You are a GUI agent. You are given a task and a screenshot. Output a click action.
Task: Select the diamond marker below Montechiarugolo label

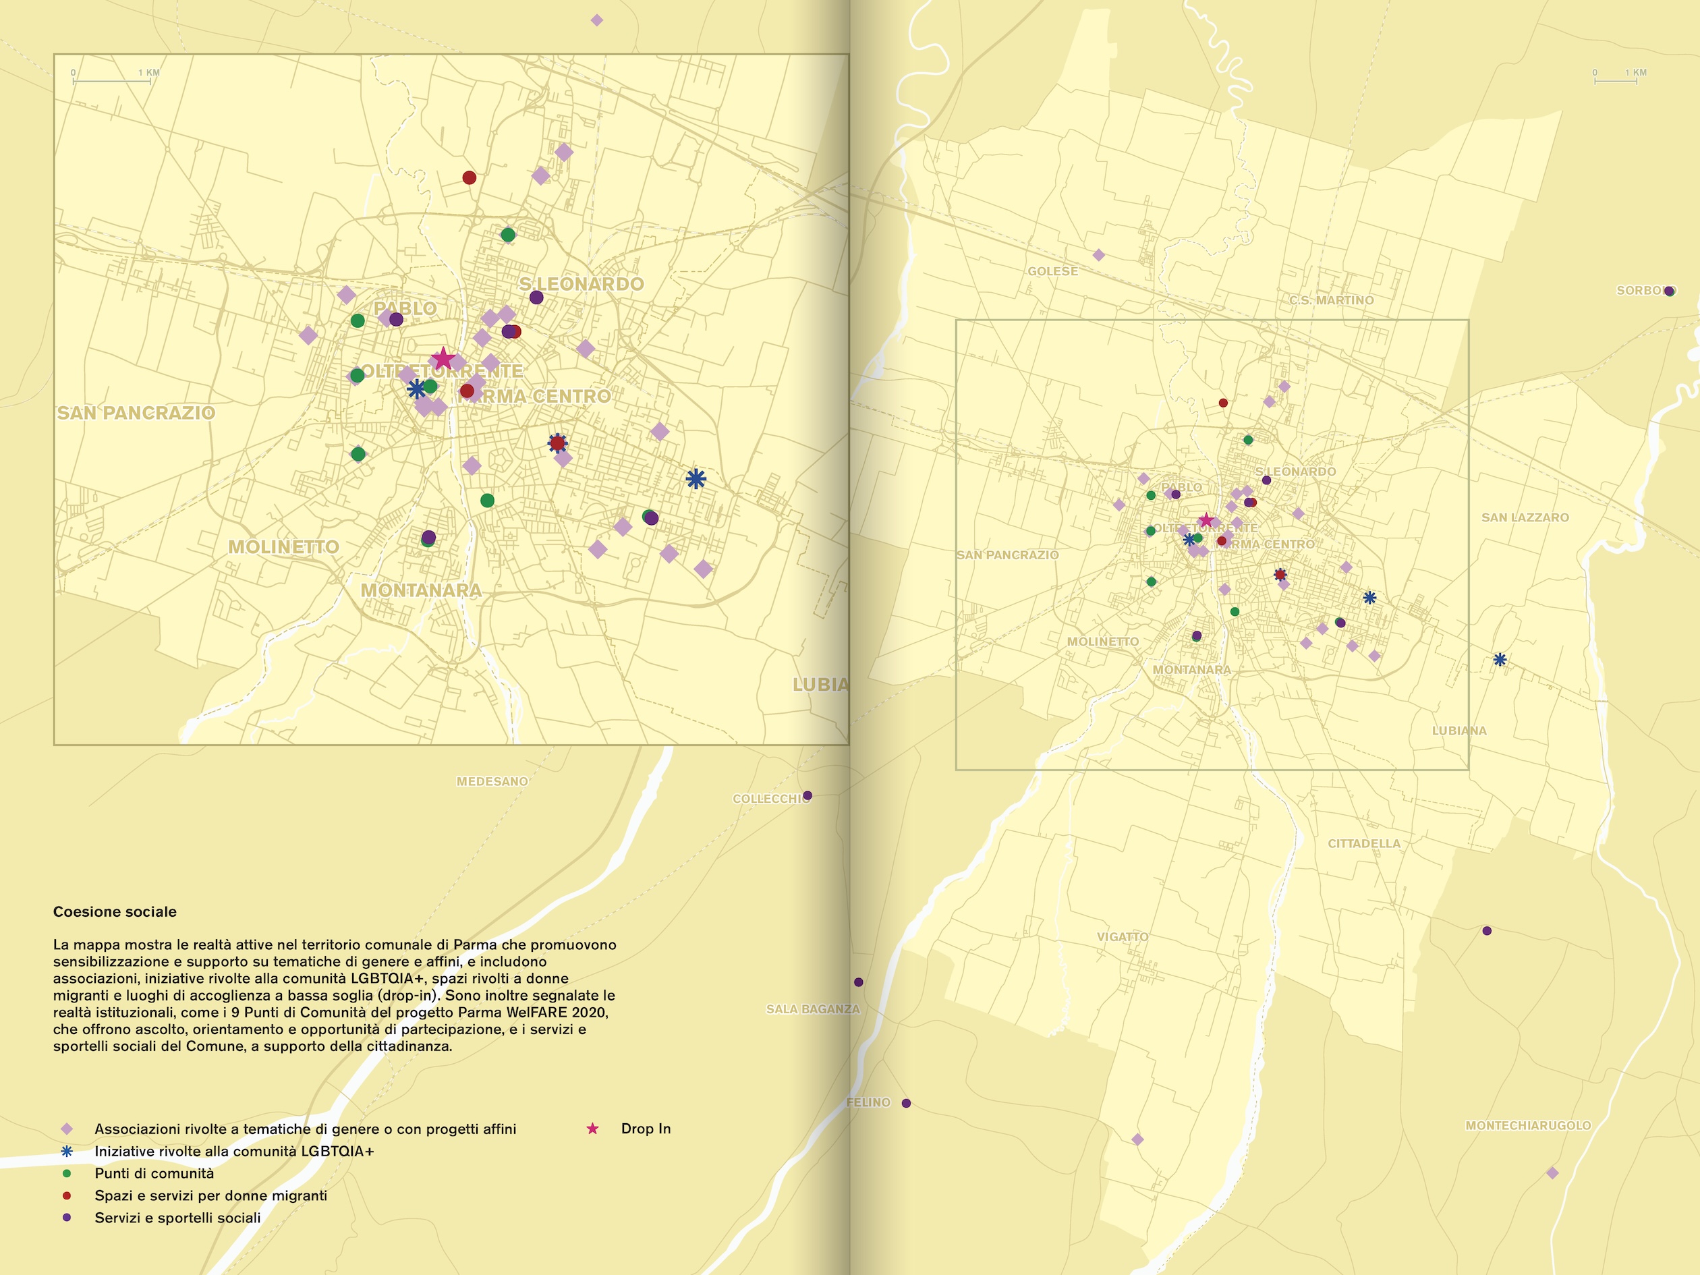tap(1552, 1172)
